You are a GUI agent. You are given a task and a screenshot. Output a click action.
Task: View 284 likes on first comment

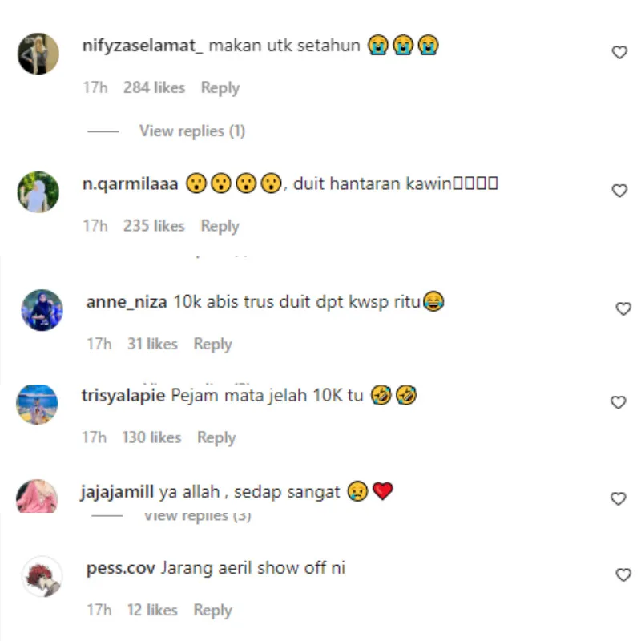coord(154,87)
